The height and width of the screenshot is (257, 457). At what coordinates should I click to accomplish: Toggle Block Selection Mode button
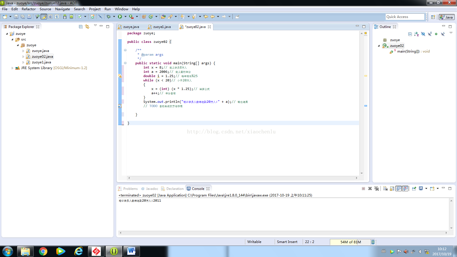coord(50,17)
